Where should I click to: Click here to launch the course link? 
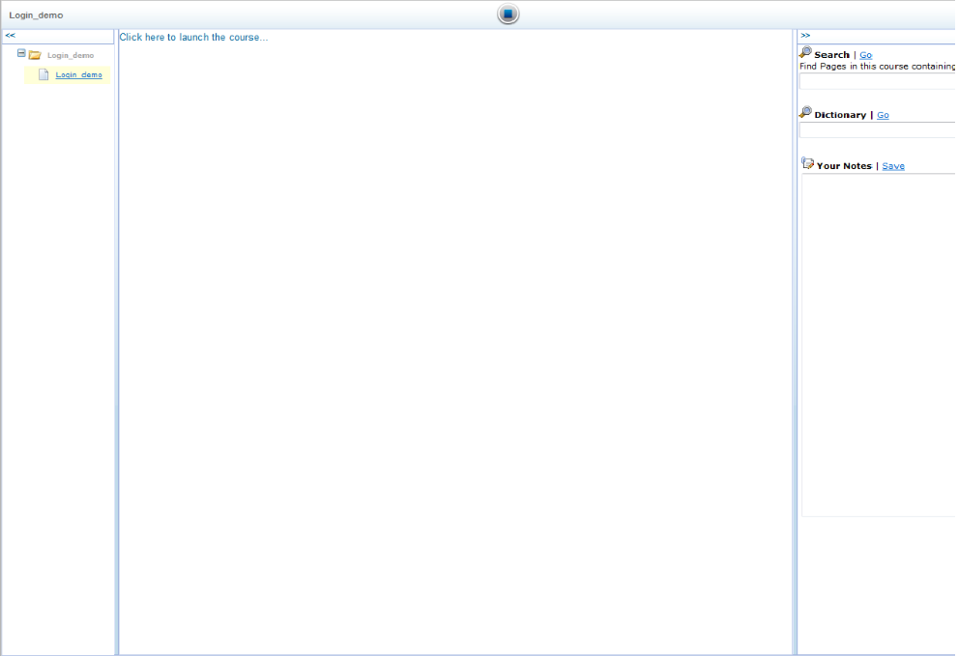[x=193, y=38]
